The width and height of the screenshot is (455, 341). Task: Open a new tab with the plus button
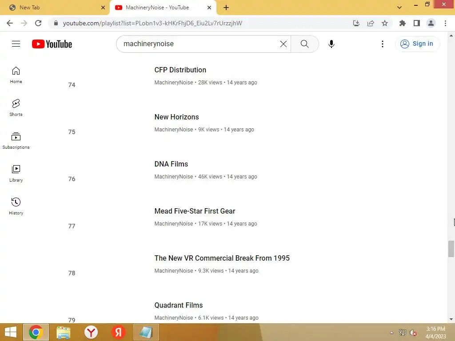[226, 8]
